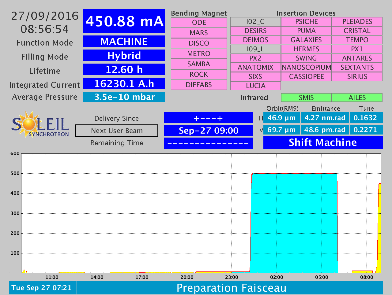Select the 48.6 pm.rad emittance value
Image resolution: width=392 pixels, height=295 pixels.
click(x=325, y=130)
